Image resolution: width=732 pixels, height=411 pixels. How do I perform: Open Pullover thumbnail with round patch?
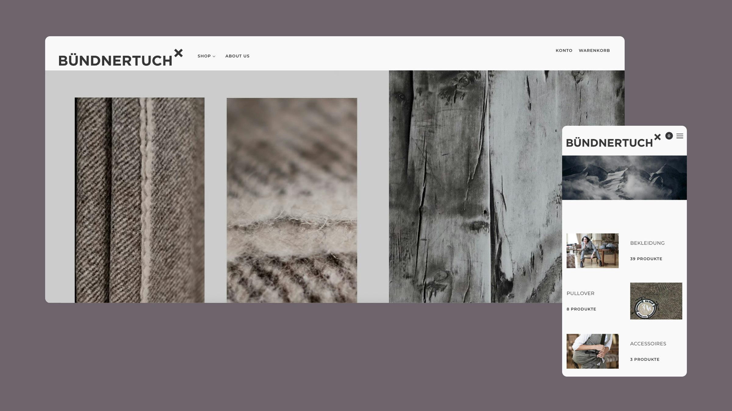coord(656,301)
